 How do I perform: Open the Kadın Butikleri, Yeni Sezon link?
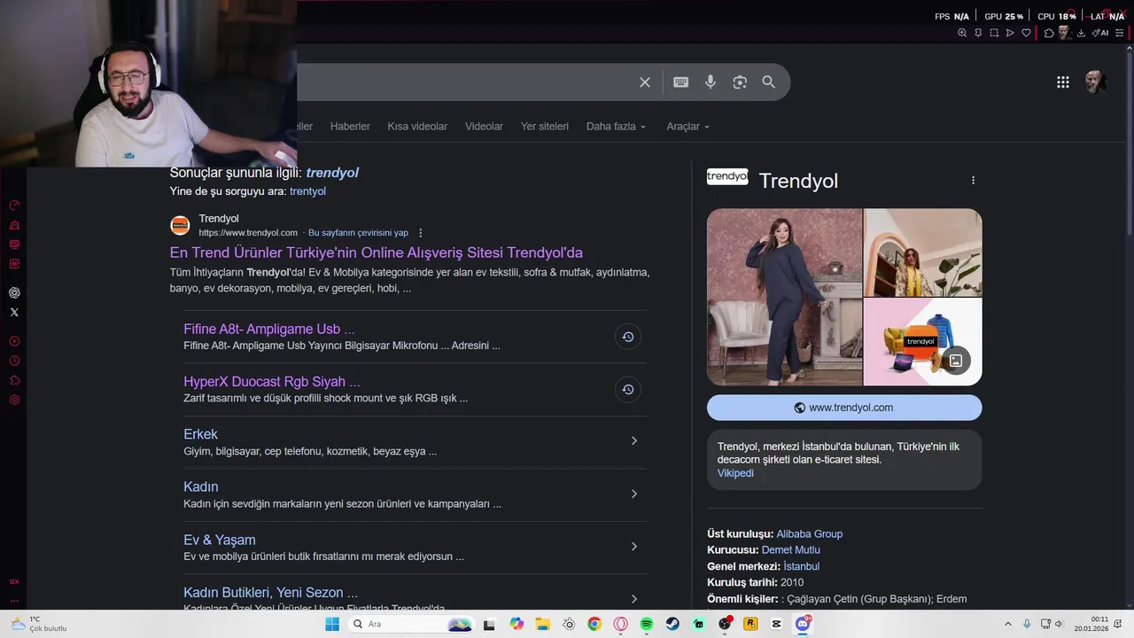coord(271,593)
